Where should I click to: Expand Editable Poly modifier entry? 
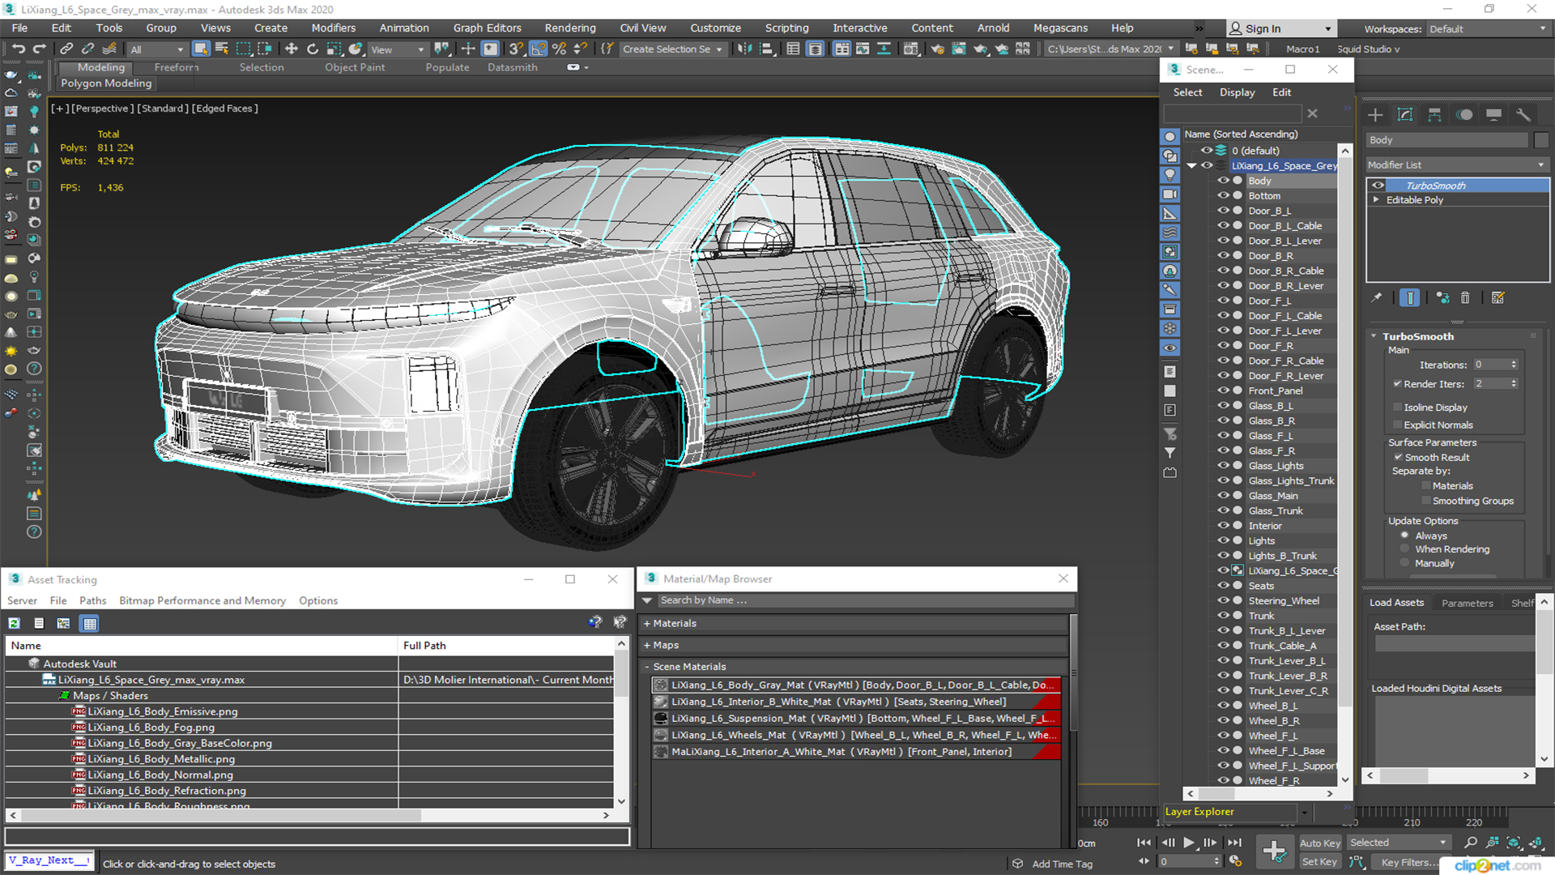pos(1376,199)
